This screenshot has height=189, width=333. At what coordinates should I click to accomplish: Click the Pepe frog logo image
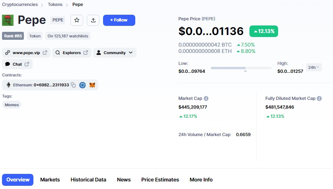pos(8,20)
